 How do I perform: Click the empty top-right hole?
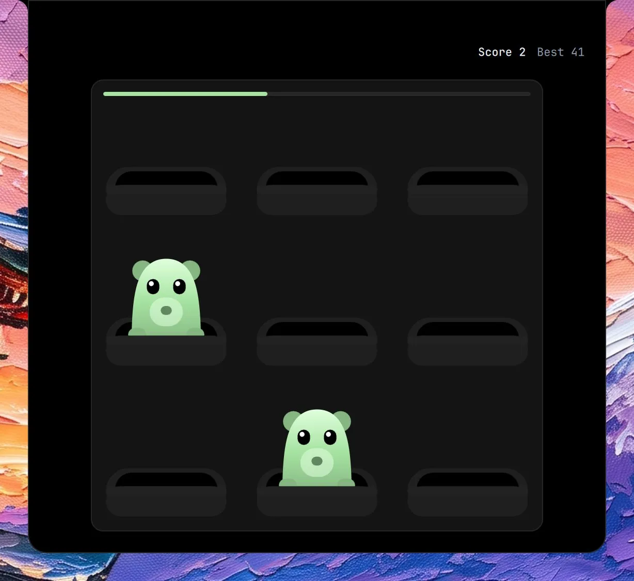coord(468,191)
